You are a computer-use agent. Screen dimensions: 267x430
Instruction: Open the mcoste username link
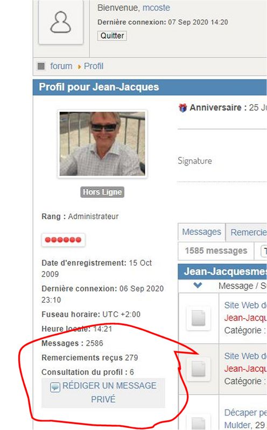156,8
